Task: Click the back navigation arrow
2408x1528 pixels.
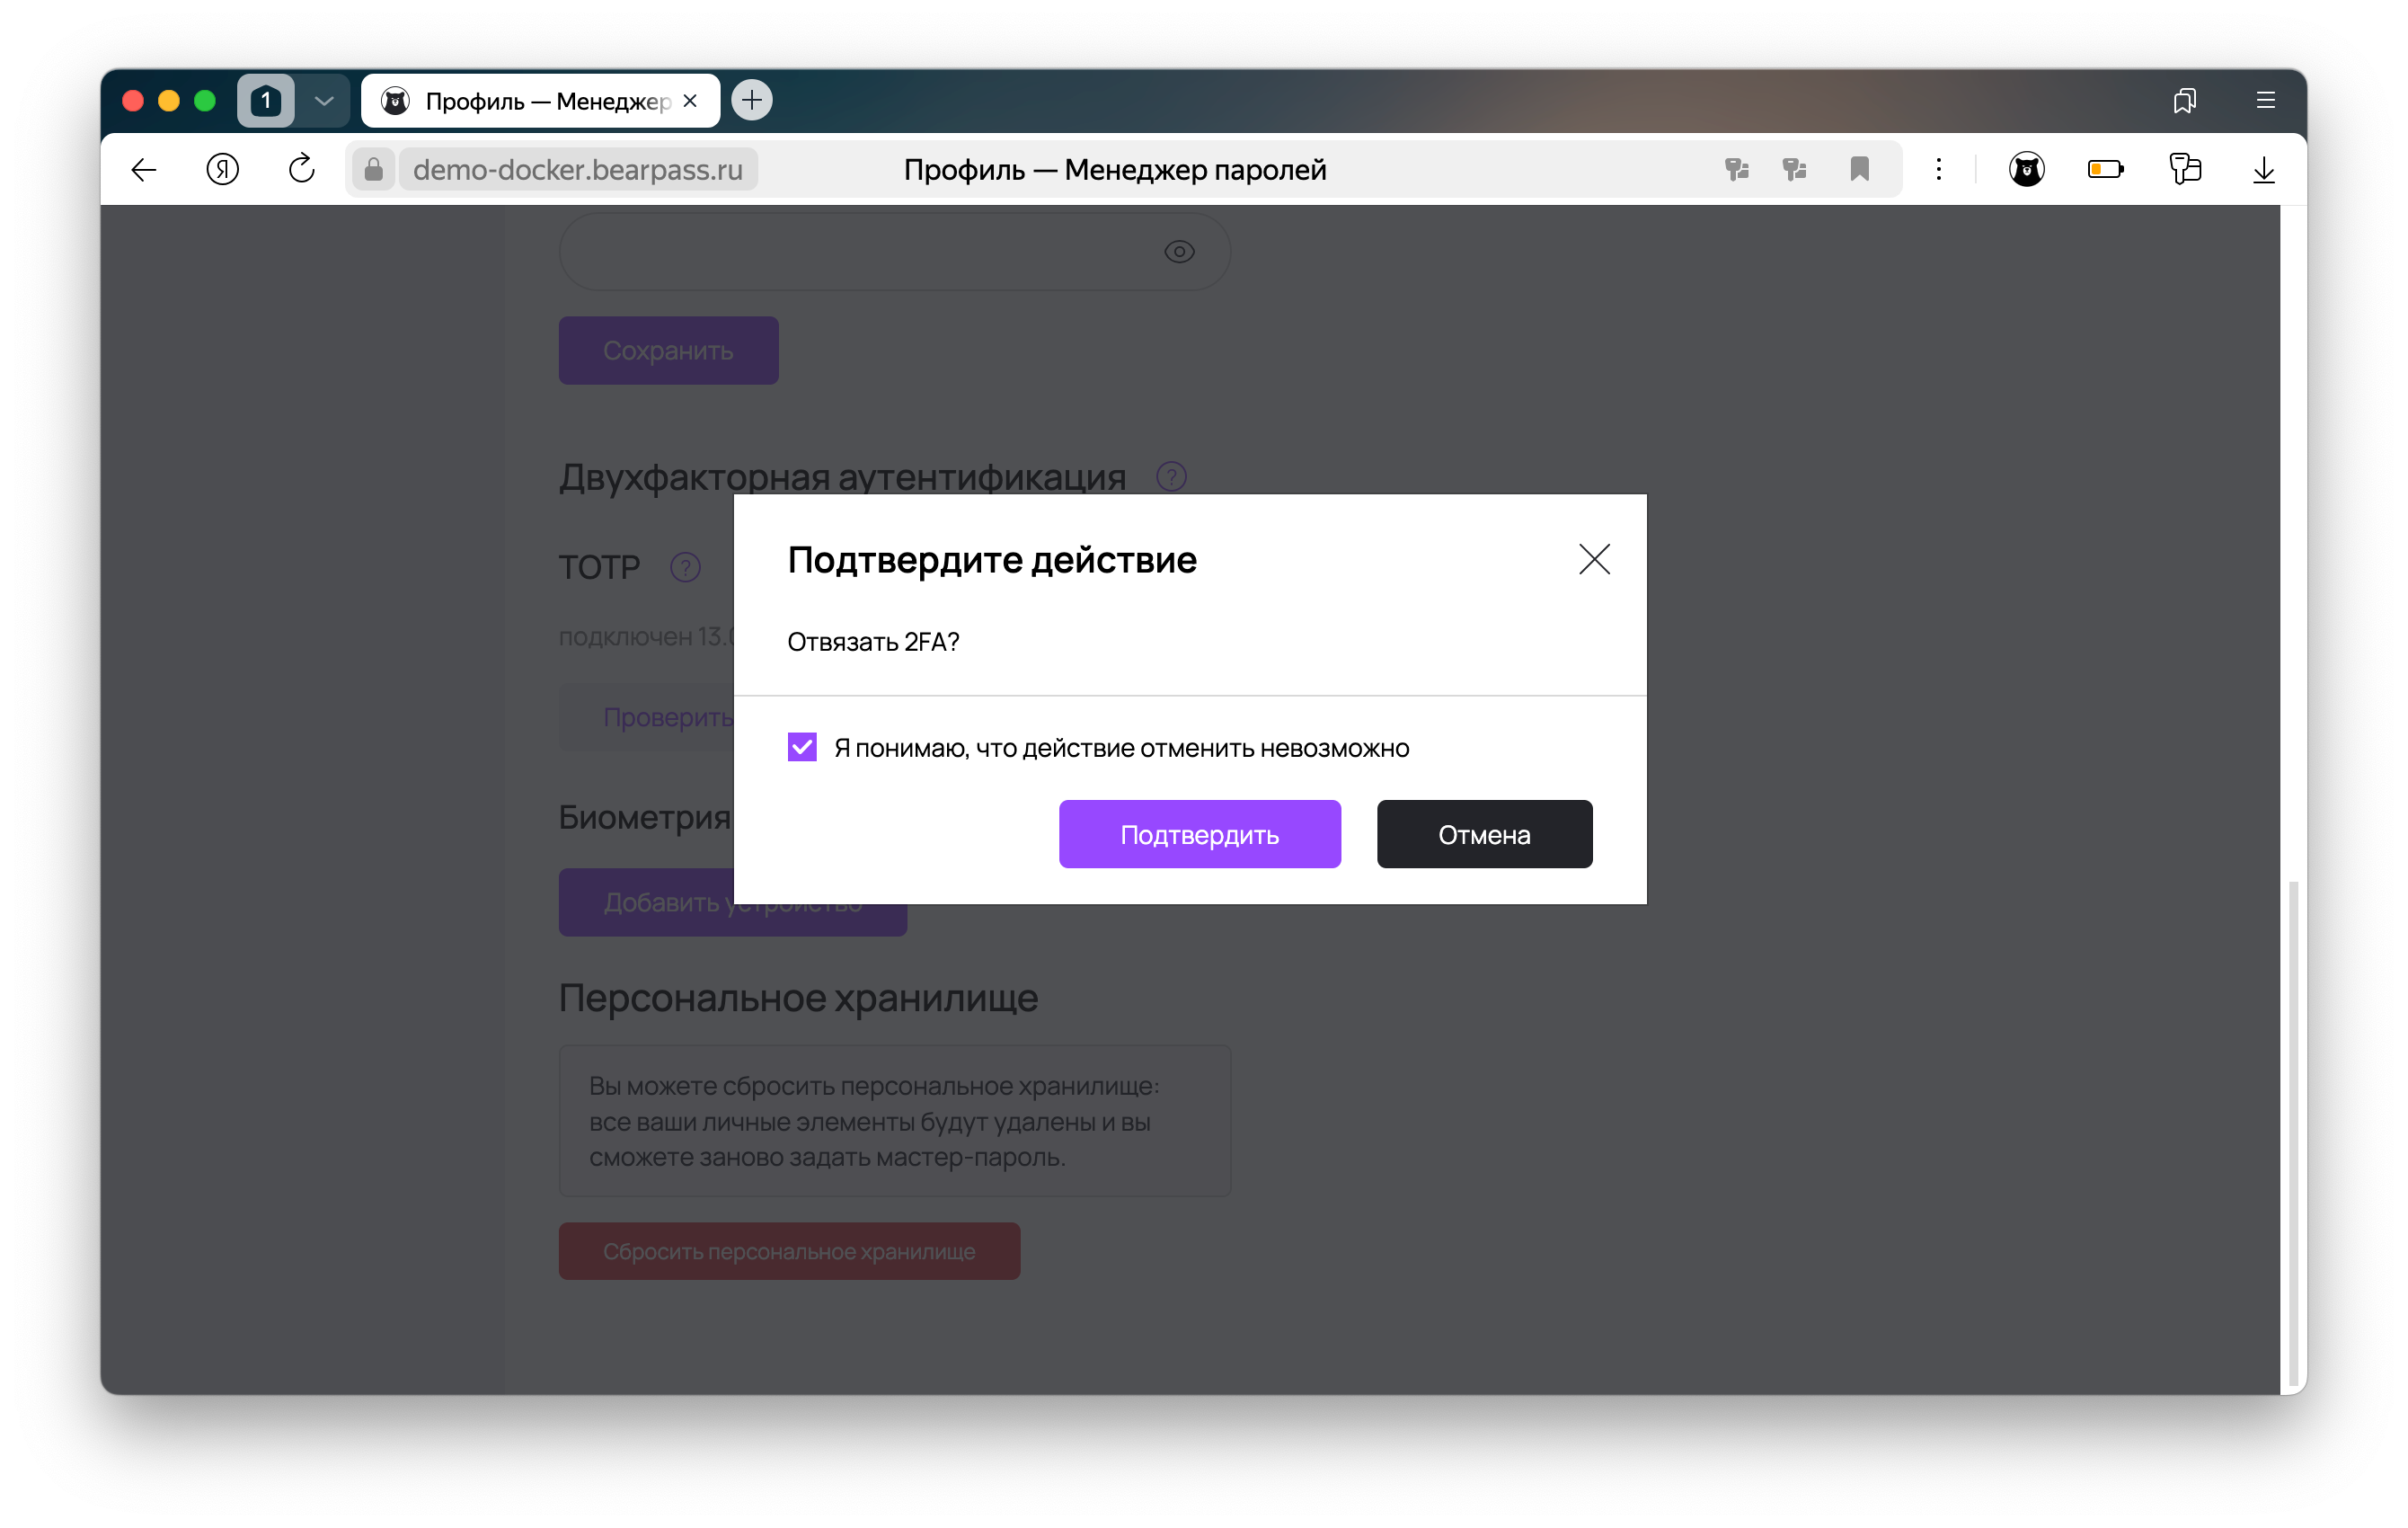Action: (x=143, y=169)
